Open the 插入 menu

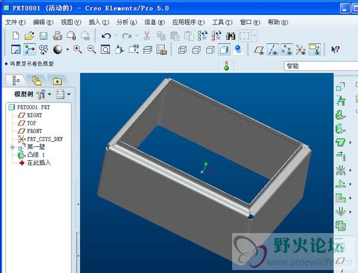coord(98,22)
